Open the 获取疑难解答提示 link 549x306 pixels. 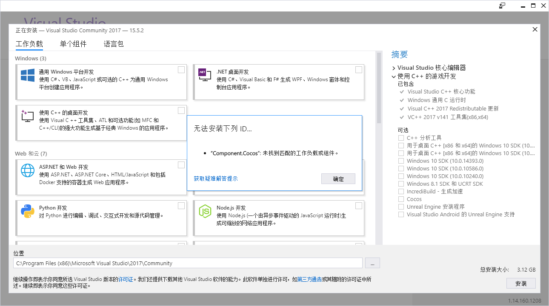coord(216,178)
